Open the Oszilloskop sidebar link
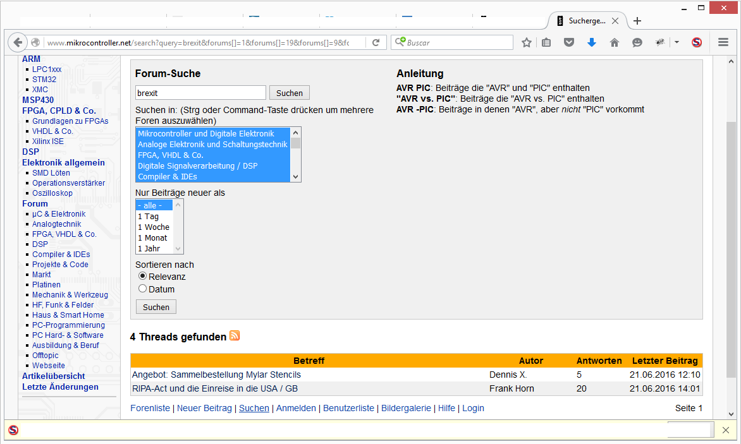Viewport: 741px width, 444px height. pyautogui.click(x=52, y=193)
